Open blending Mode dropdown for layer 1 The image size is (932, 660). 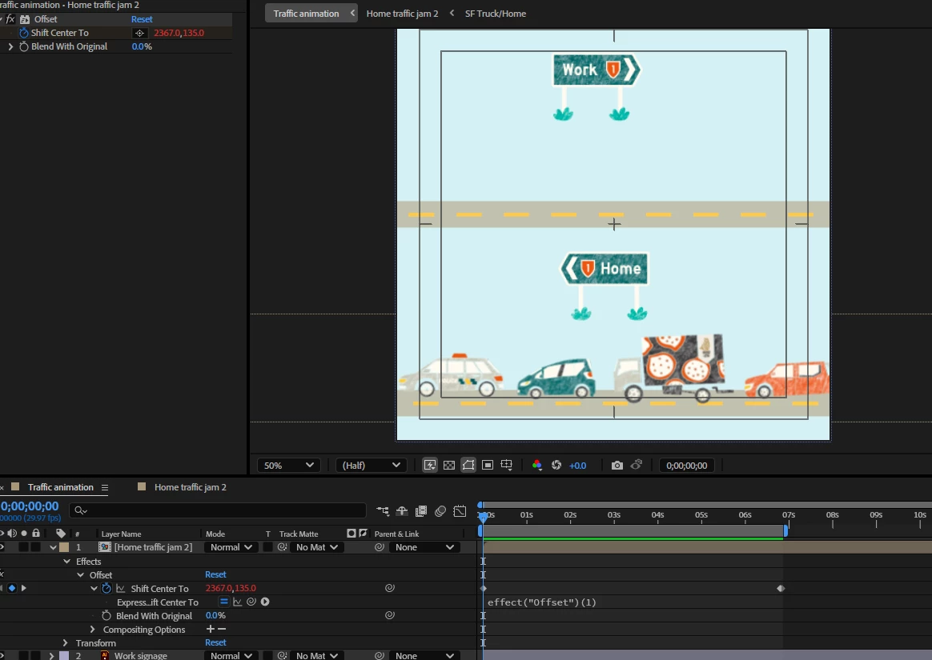[x=231, y=547]
